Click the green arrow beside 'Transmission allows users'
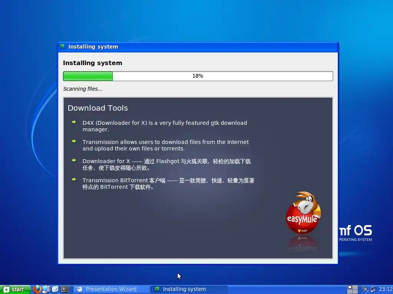 pos(74,141)
